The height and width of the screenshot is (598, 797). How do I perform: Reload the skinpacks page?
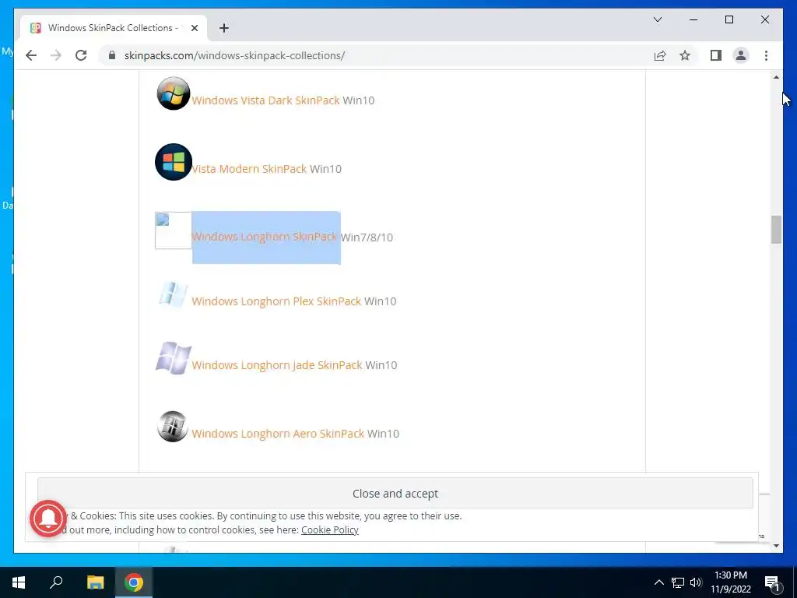[81, 55]
